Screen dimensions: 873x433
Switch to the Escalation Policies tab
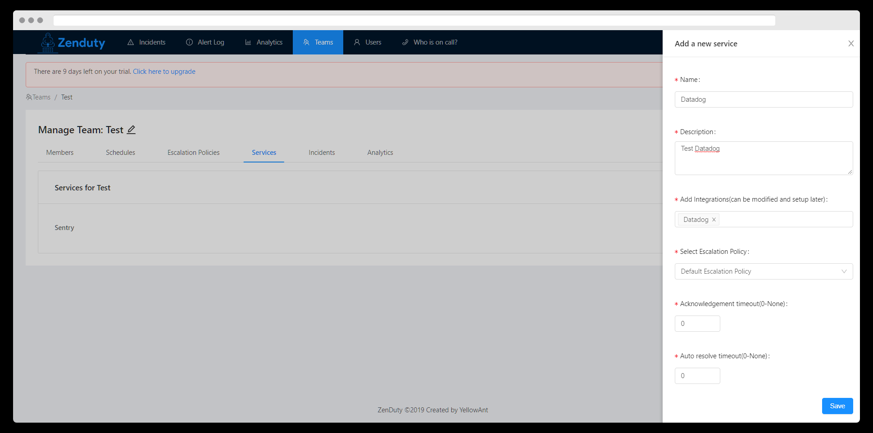pyautogui.click(x=193, y=153)
